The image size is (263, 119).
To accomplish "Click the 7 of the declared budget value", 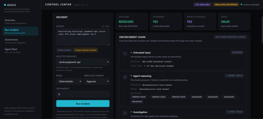I will point(159,66).
